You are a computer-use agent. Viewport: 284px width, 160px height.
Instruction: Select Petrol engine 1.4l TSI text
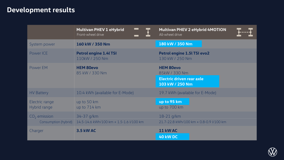(x=96, y=53)
